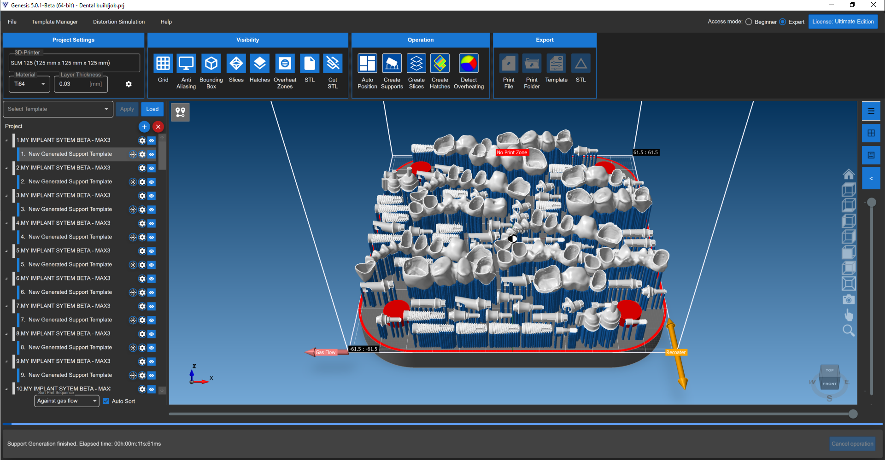Image resolution: width=885 pixels, height=460 pixels.
Task: Open the Distortion Simulation menu
Action: (119, 22)
